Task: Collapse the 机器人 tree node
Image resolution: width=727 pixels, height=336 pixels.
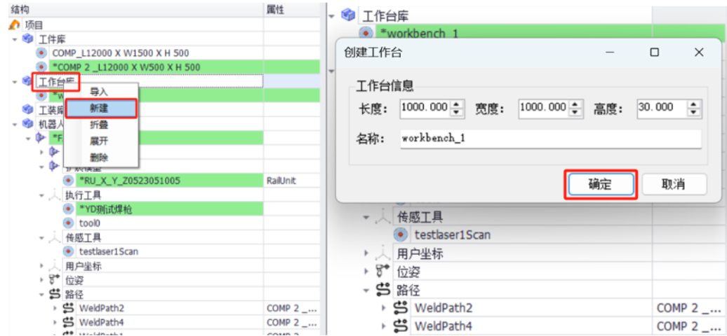Action: coord(15,124)
